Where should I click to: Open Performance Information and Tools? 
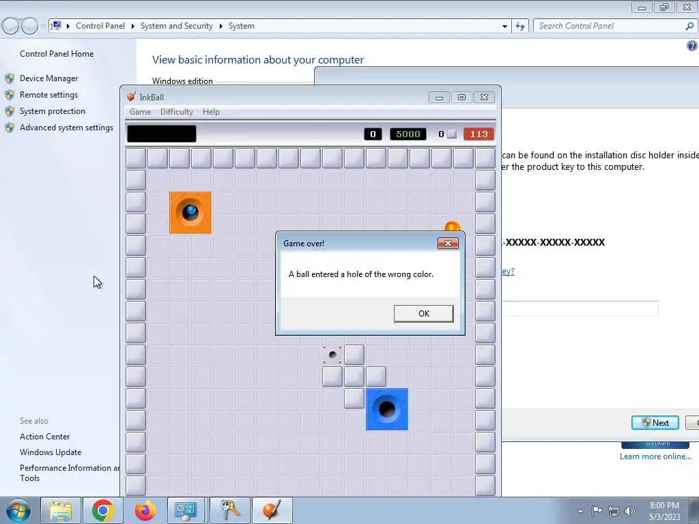point(69,473)
